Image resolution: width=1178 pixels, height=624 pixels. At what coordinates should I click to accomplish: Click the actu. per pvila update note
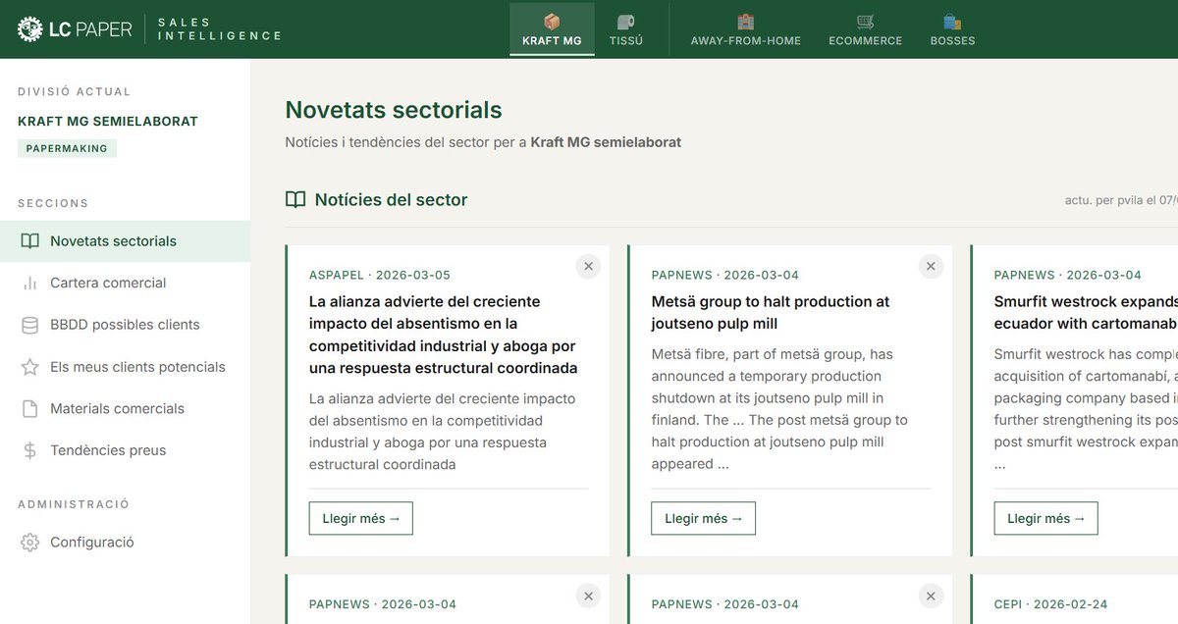[1121, 200]
